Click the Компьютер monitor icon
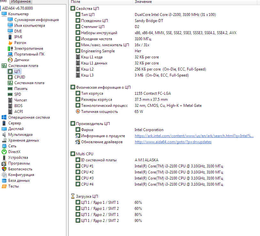This screenshot has height=236, width=260. (x=4, y=14)
